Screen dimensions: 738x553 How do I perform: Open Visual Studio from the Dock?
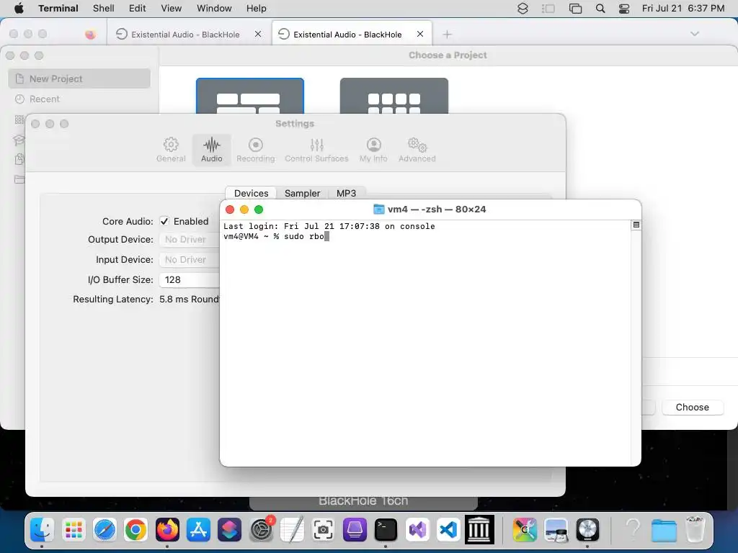pos(417,530)
